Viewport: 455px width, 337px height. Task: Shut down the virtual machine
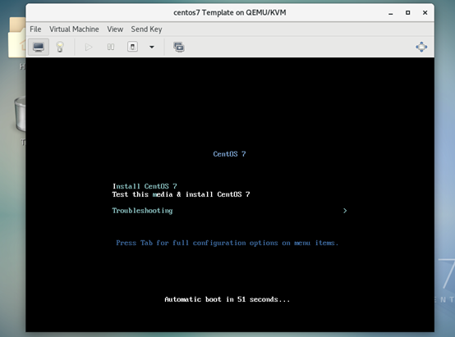132,47
